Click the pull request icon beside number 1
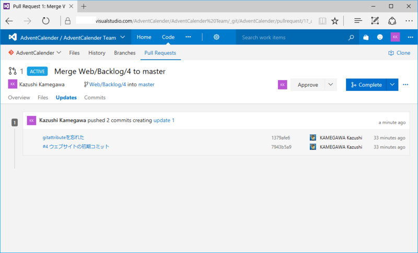 (x=12, y=71)
